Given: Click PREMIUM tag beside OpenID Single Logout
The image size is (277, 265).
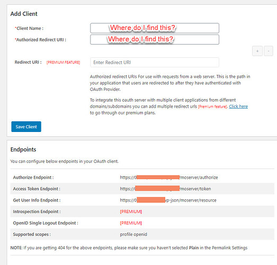Looking at the screenshot, I should click(131, 223).
